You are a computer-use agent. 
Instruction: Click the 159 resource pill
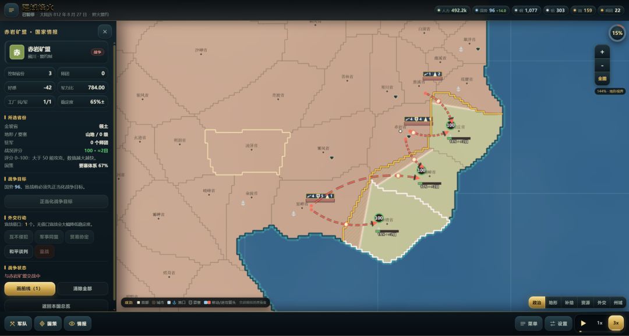pyautogui.click(x=583, y=10)
